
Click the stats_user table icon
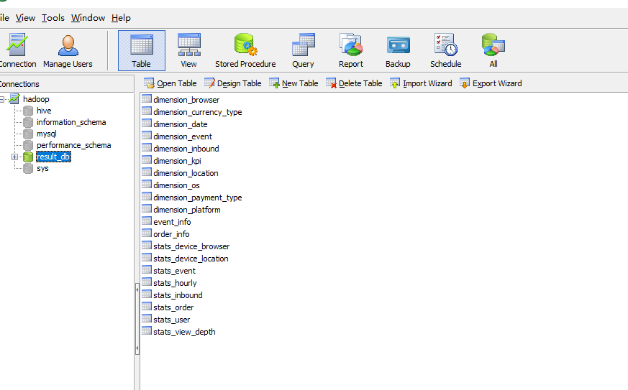[147, 319]
